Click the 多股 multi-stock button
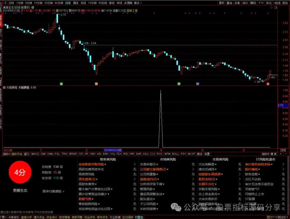This screenshot has width=290, height=219. (237, 3)
